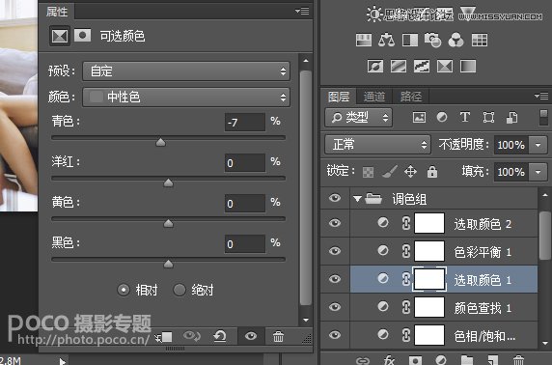Click the 青色 value field showing -7
The height and width of the screenshot is (365, 552).
(x=245, y=123)
